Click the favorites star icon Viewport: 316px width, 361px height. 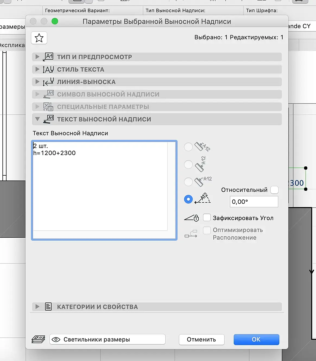point(39,38)
